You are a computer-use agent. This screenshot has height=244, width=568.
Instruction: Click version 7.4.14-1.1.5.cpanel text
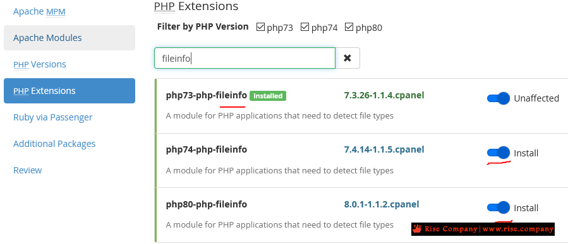click(384, 149)
